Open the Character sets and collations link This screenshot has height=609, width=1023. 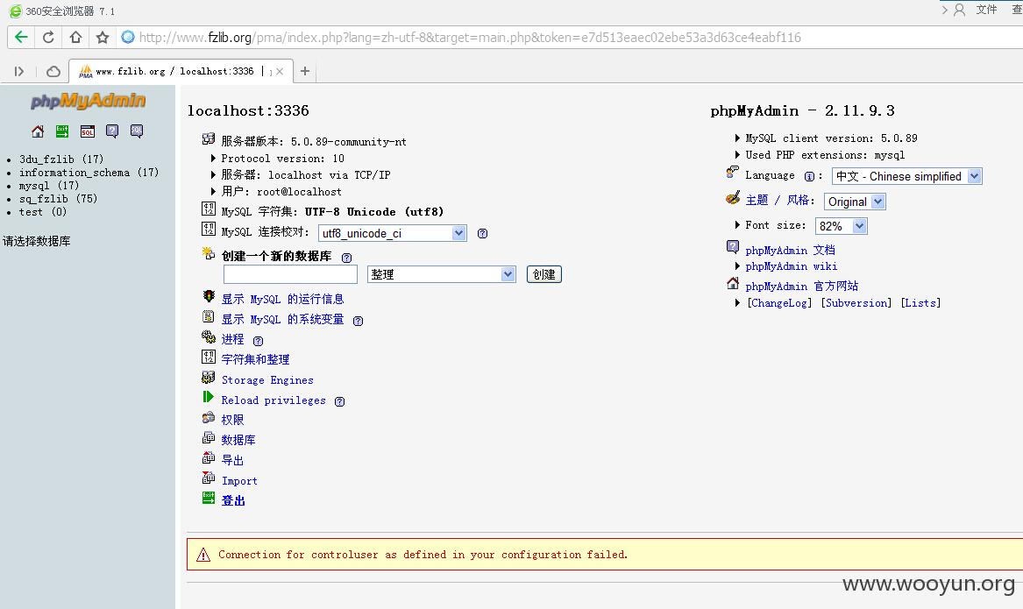(255, 360)
